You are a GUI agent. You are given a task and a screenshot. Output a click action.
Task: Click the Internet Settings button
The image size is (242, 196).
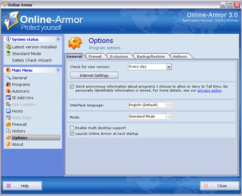coord(94,76)
